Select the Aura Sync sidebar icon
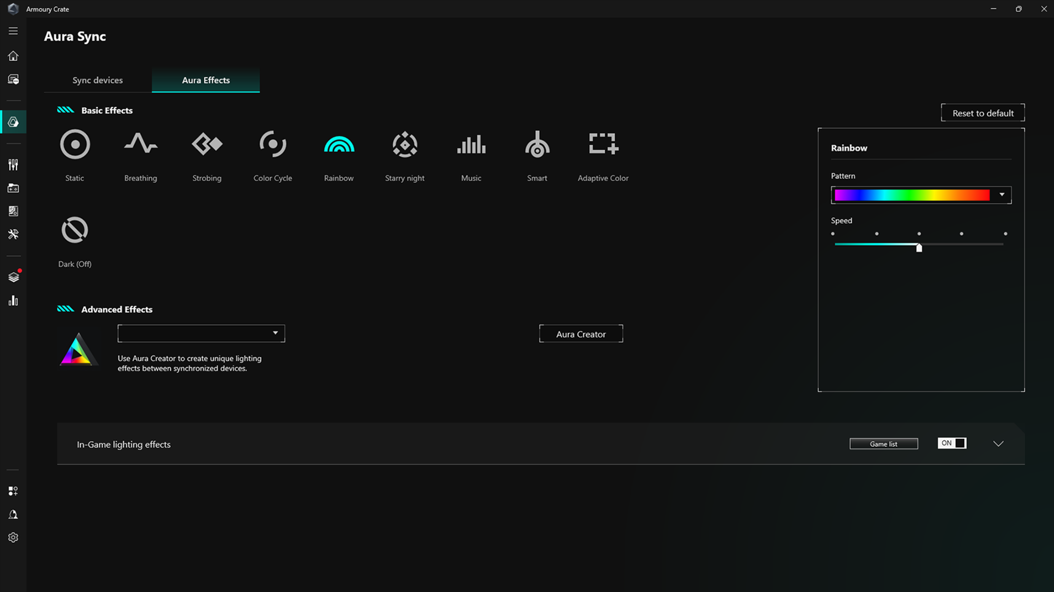 tap(13, 122)
